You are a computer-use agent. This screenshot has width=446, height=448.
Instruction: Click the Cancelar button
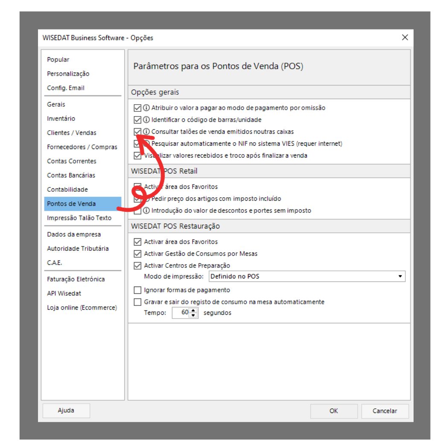pos(385,411)
